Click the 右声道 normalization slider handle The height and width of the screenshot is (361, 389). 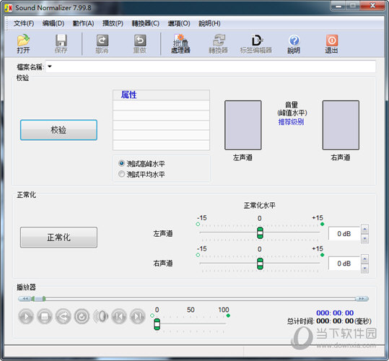[x=260, y=264]
